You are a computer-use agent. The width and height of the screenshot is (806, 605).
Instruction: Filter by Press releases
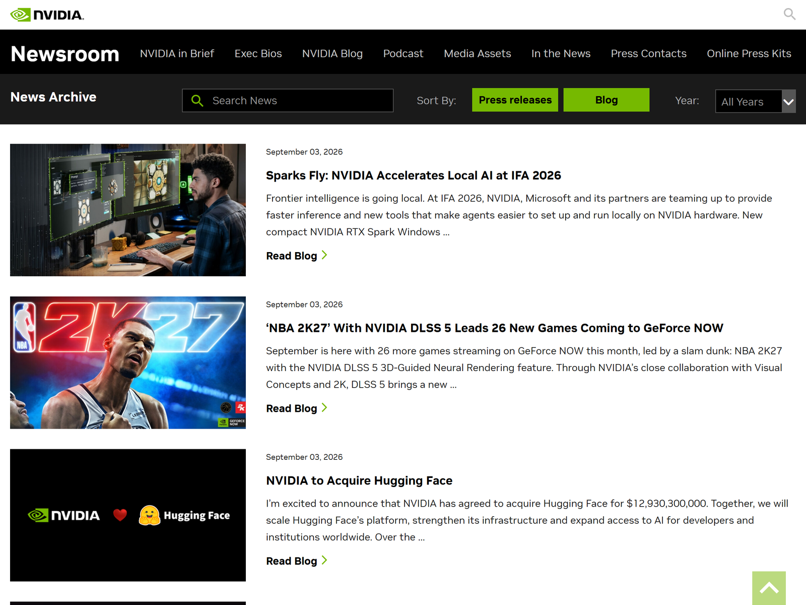click(x=515, y=100)
